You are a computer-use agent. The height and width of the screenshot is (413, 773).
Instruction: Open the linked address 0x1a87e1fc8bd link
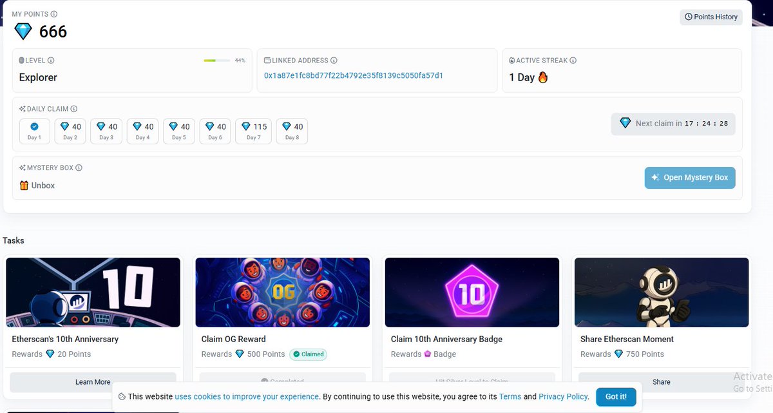(354, 75)
